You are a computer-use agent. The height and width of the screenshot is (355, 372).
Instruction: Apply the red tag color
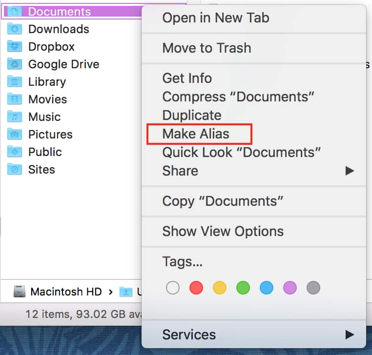(x=196, y=288)
